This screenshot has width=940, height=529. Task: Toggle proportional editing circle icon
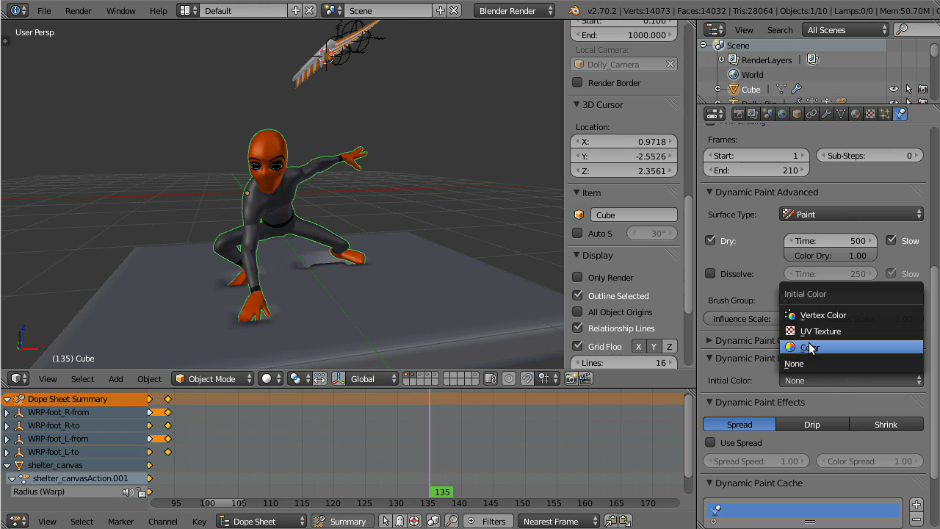(509, 378)
